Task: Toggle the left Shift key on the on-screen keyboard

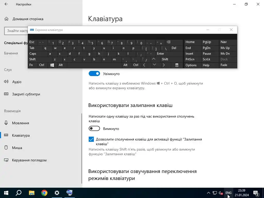Action: [40, 59]
